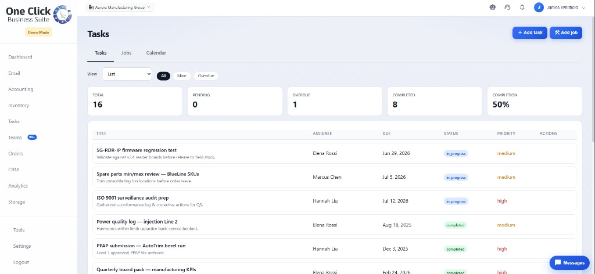The width and height of the screenshot is (595, 274).
Task: Open the View List dropdown
Action: click(x=127, y=74)
